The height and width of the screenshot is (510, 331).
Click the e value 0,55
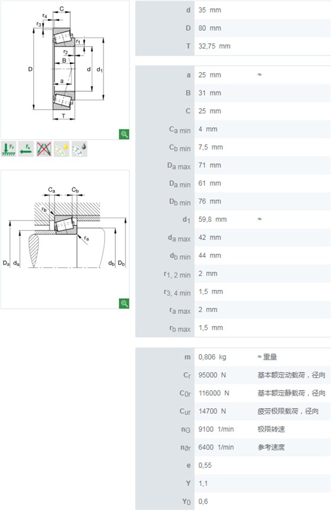coord(205,465)
